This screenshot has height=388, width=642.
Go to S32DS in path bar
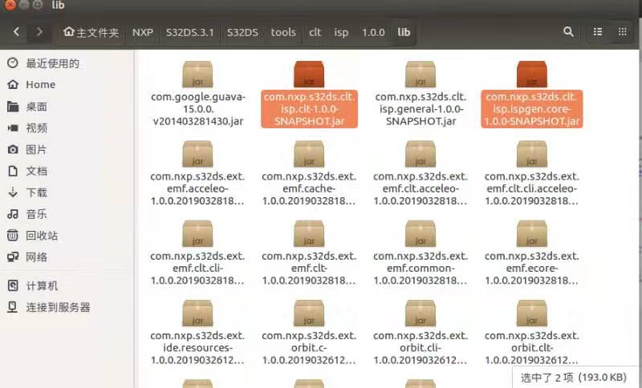click(242, 32)
